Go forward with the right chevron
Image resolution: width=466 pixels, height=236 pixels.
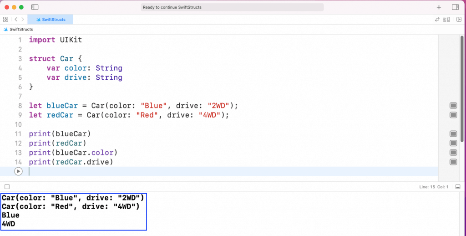(23, 20)
